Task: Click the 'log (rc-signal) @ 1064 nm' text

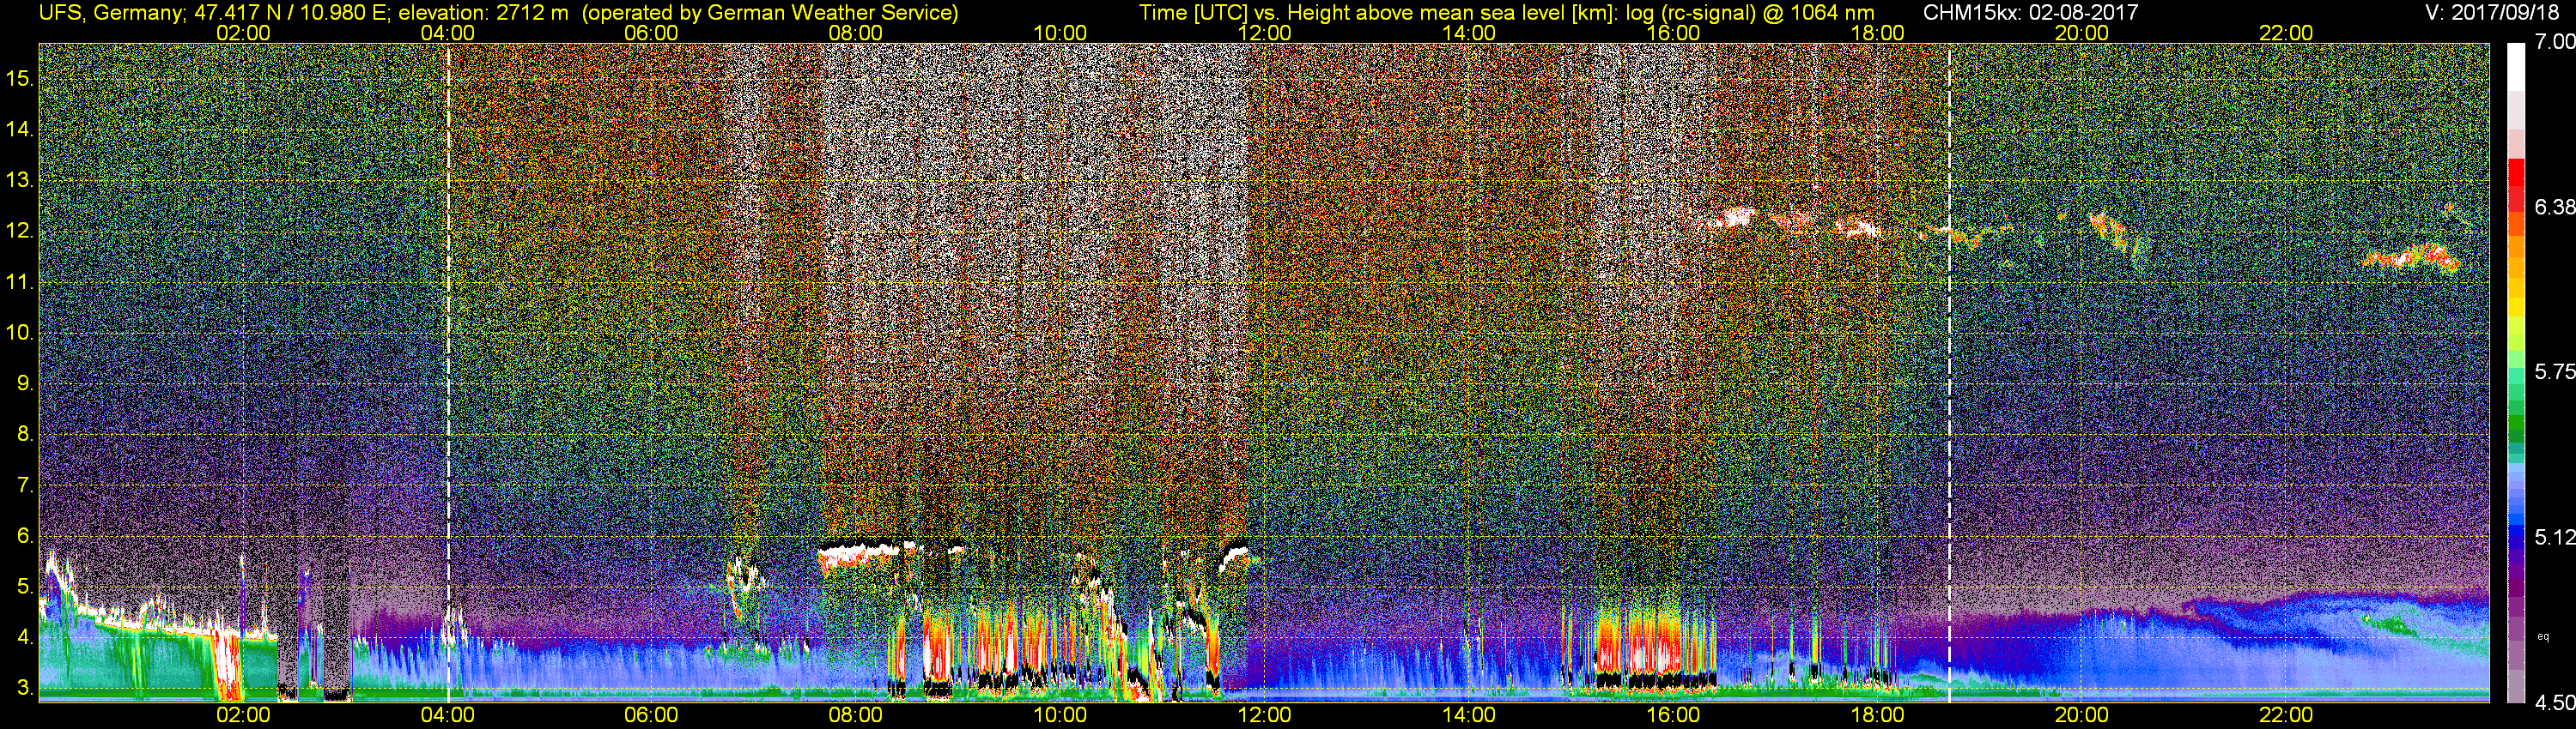Action: (x=1750, y=12)
